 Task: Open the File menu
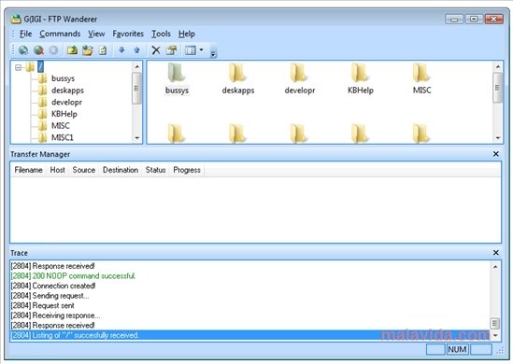25,34
